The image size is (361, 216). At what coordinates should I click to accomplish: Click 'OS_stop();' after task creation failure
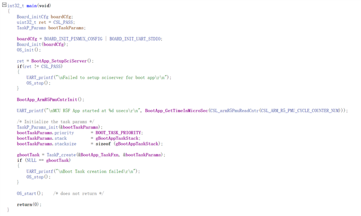(38, 177)
